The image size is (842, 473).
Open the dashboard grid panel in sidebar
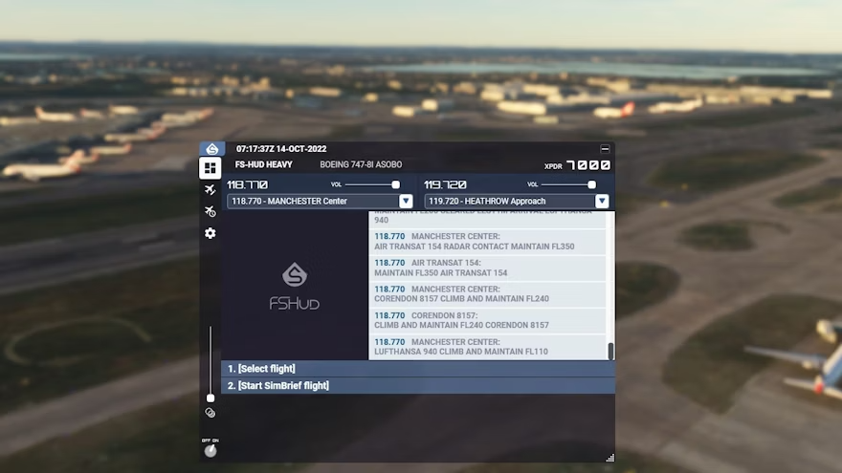tap(210, 168)
